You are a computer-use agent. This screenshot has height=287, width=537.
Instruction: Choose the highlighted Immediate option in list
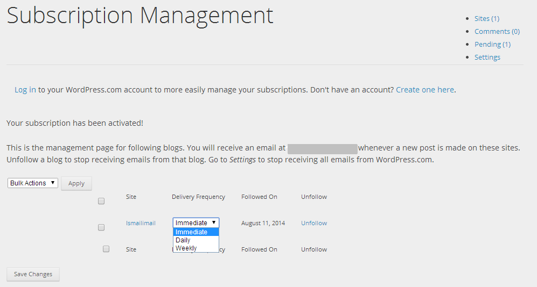click(196, 232)
